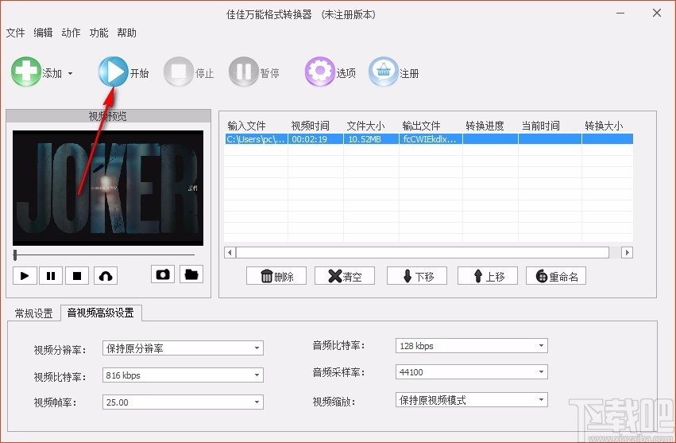676x443 pixels.
Task: Play the video in the preview
Action: click(25, 275)
